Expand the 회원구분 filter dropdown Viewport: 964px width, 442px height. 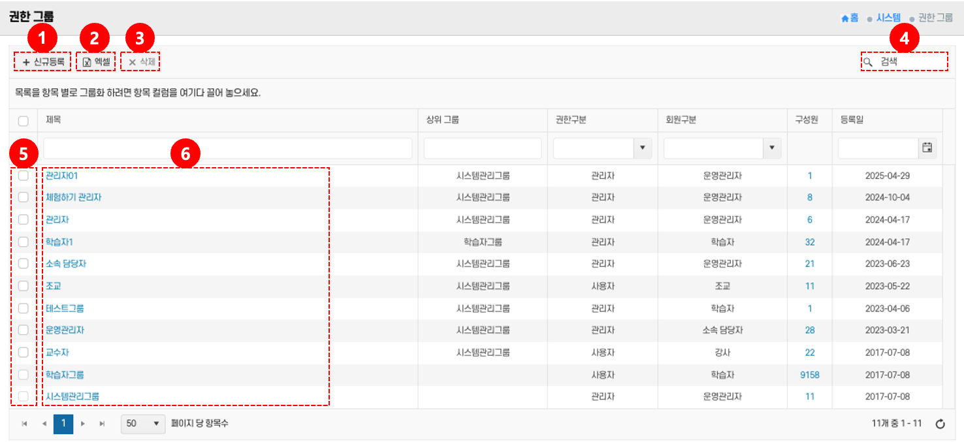point(772,148)
